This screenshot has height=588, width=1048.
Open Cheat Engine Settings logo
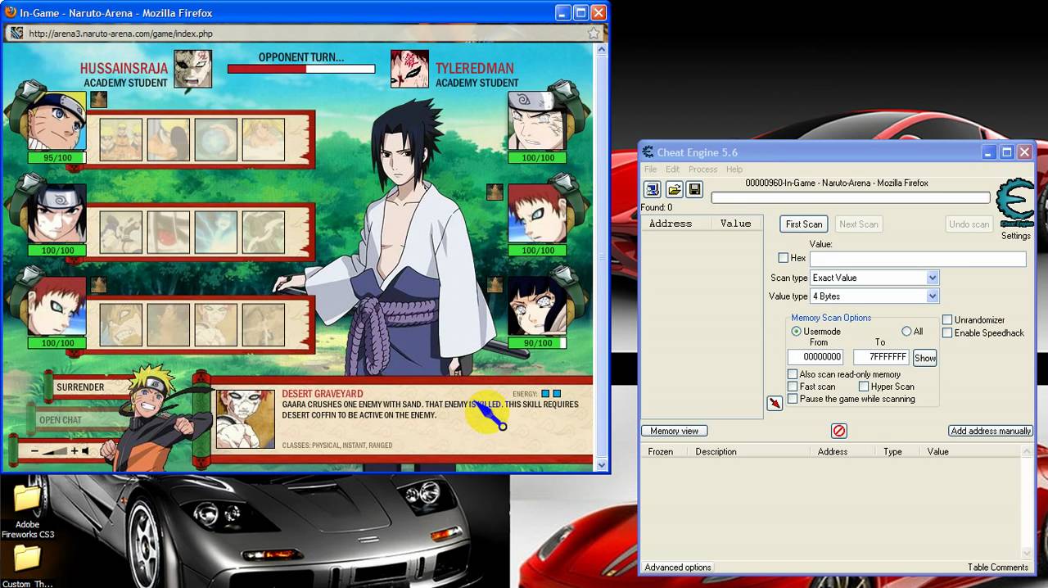coord(1015,203)
